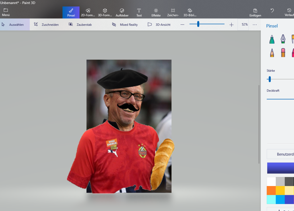This screenshot has width=294, height=211.
Task: Open the 2D-Formen tool tab
Action: tap(88, 12)
